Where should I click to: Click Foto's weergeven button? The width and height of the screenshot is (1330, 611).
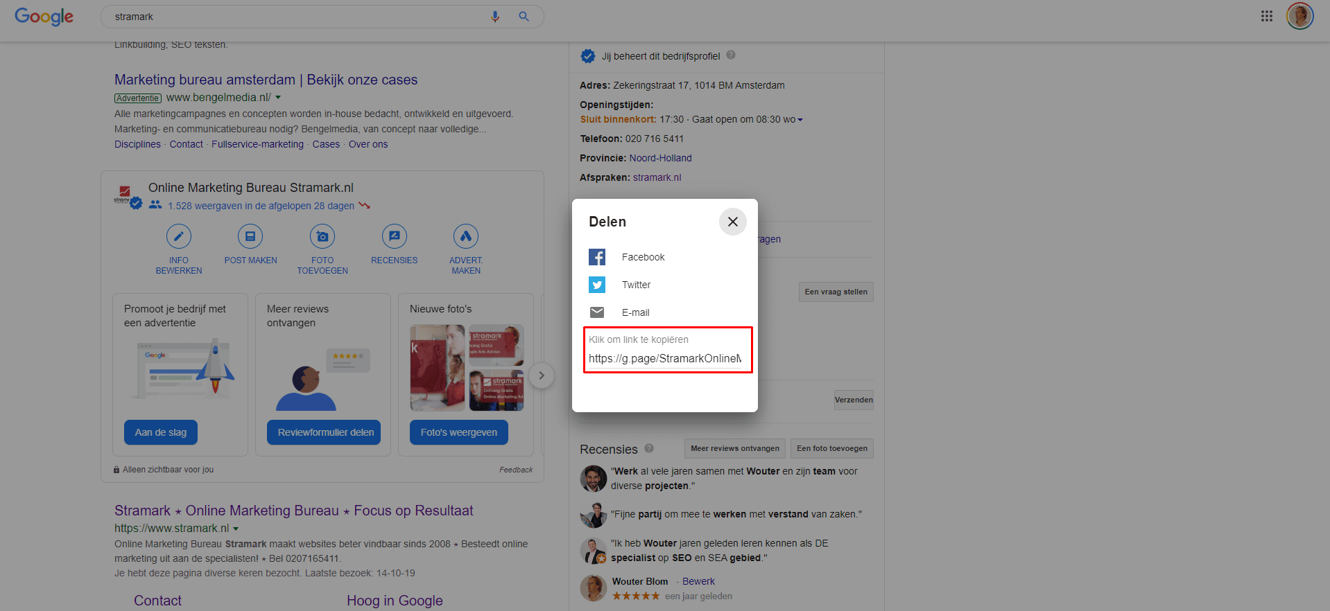point(458,432)
